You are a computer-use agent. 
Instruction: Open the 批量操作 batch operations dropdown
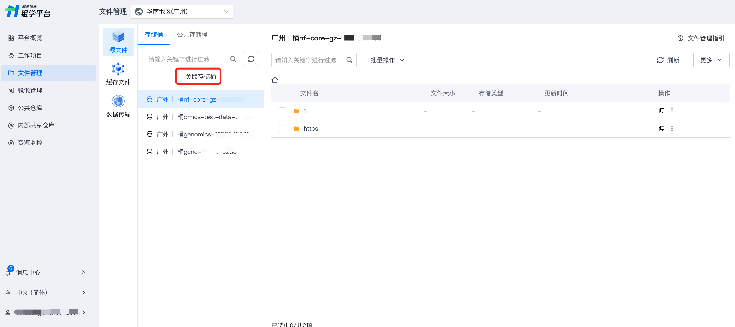[x=388, y=60]
